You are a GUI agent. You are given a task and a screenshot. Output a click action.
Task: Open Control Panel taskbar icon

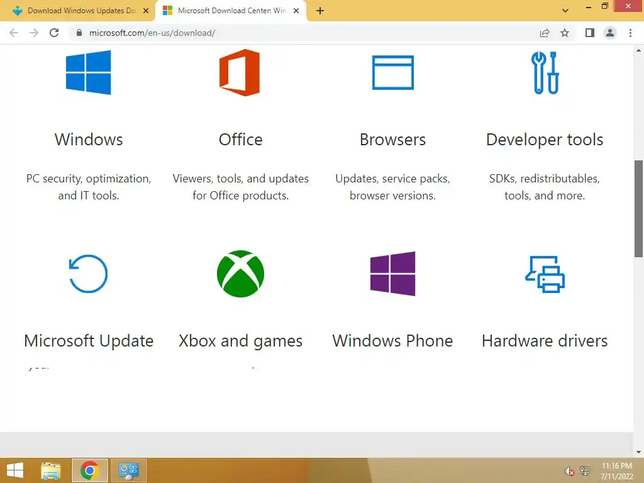pos(128,470)
